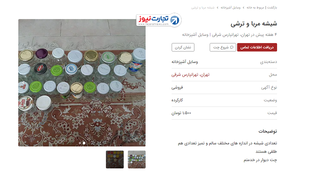This screenshot has height=177, width=309.
Task: Click the chevron before شیشه مربا breadcrumb
Action: [x=217, y=7]
